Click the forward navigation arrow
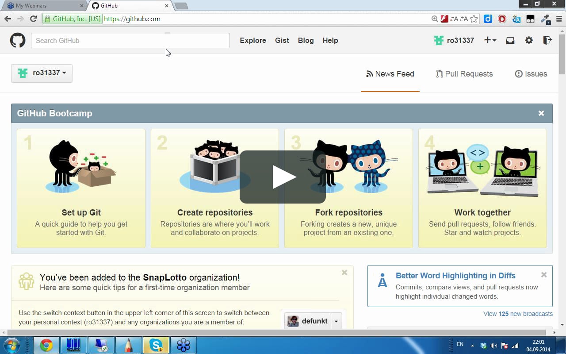Viewport: 566px width, 354px height. 20,19
